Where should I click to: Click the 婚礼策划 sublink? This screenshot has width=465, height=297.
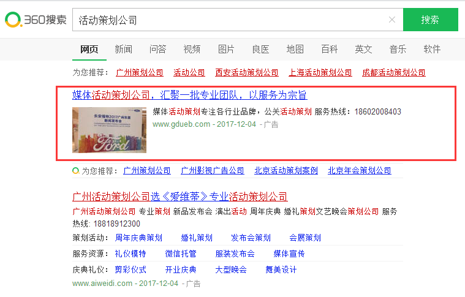click(197, 238)
